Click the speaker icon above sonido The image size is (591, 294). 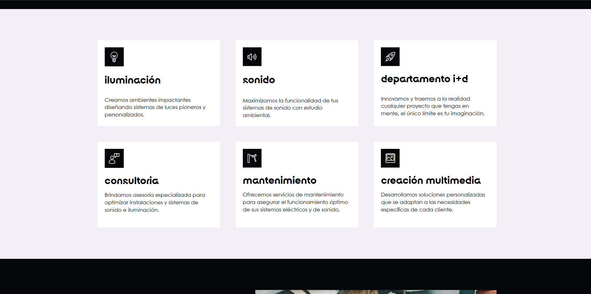[x=252, y=57]
